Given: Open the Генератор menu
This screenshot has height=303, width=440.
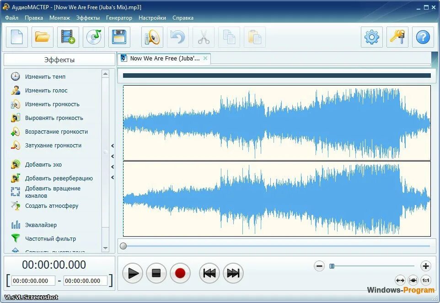Looking at the screenshot, I should tap(119, 18).
